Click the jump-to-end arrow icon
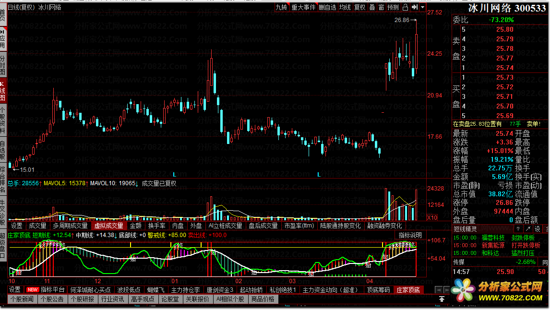 pyautogui.click(x=414, y=7)
